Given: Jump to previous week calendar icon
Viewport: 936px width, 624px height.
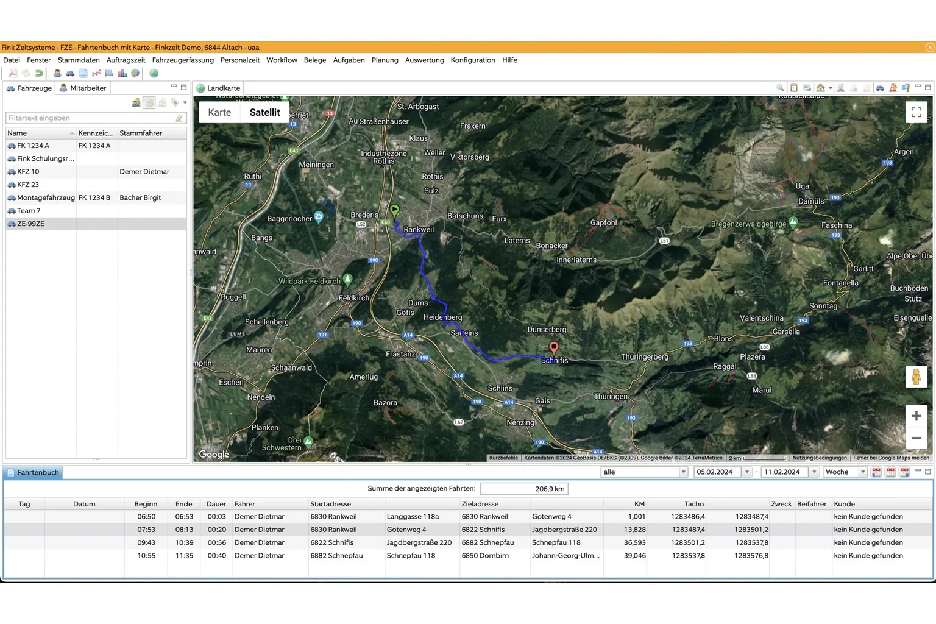Looking at the screenshot, I should 876,472.
